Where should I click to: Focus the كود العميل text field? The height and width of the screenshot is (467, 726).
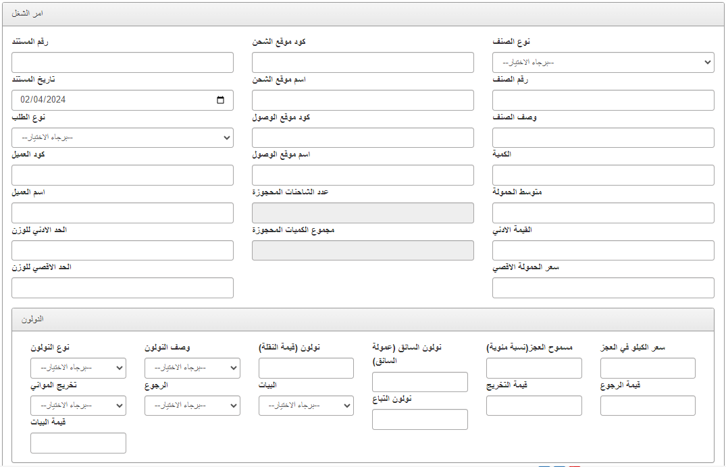[122, 175]
